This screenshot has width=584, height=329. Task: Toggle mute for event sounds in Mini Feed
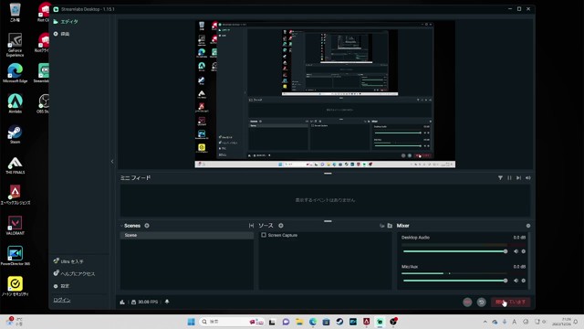[528, 178]
